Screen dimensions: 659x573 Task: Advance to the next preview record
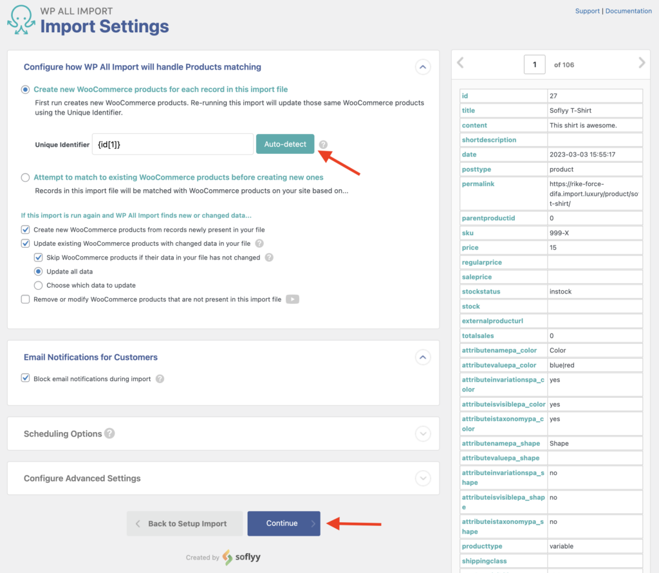[x=641, y=63]
